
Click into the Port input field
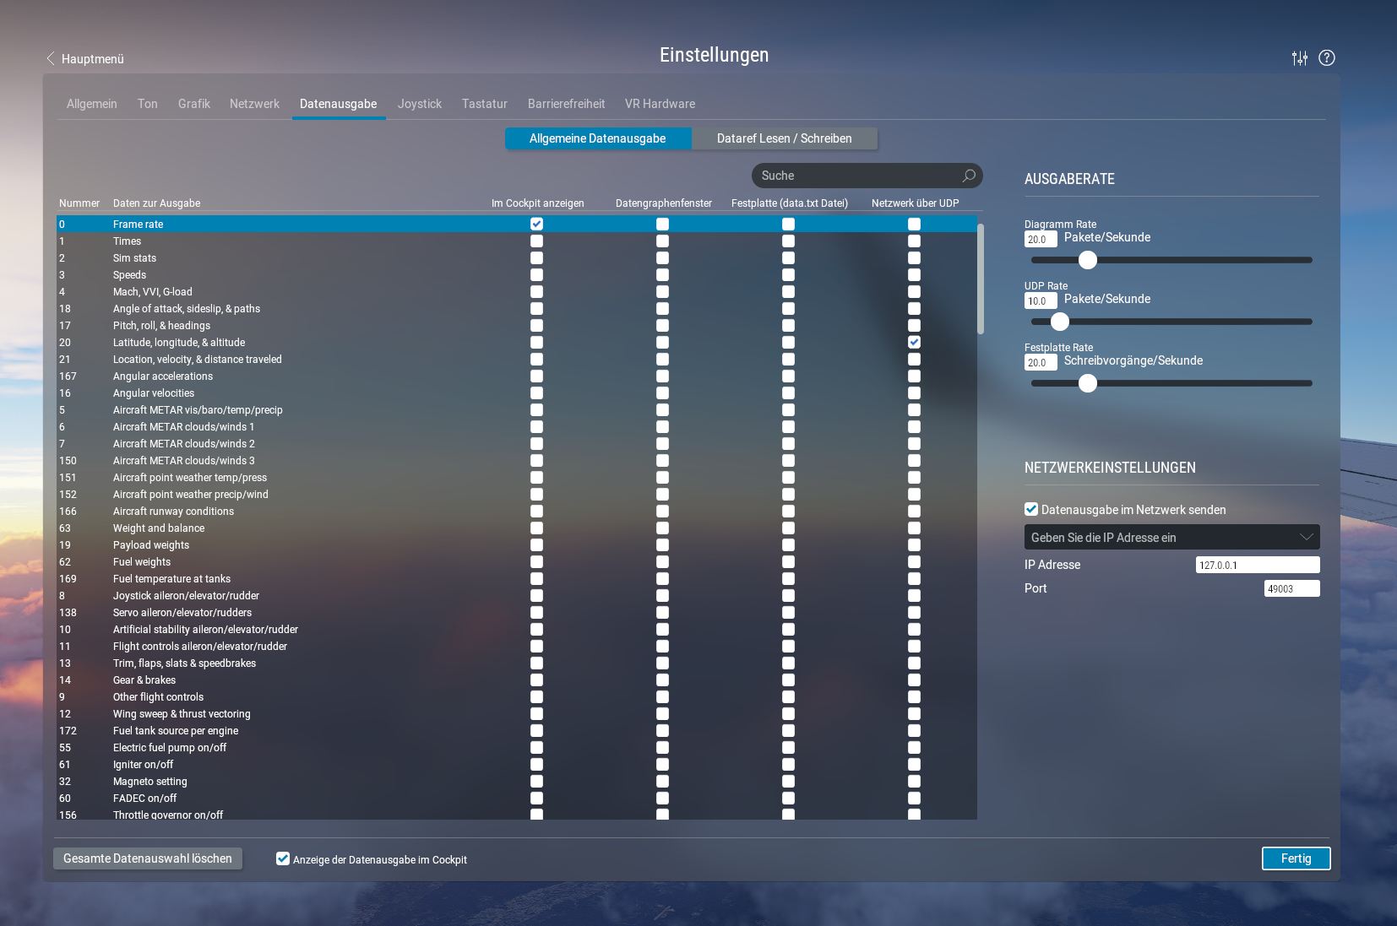(1291, 588)
